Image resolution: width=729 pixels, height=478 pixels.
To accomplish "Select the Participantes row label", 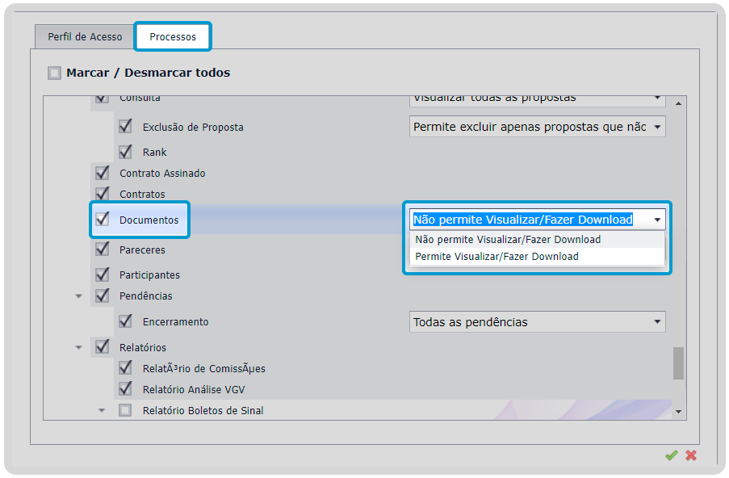I will [x=149, y=275].
